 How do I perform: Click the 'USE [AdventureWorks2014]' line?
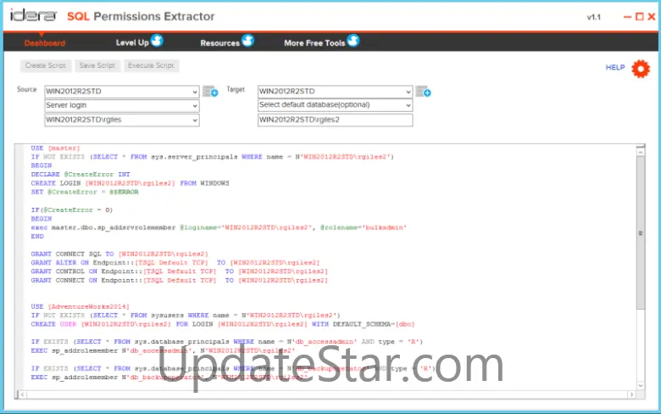[80, 306]
